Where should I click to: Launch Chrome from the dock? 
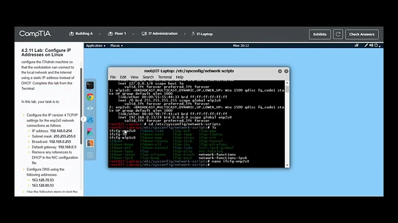pos(90,97)
